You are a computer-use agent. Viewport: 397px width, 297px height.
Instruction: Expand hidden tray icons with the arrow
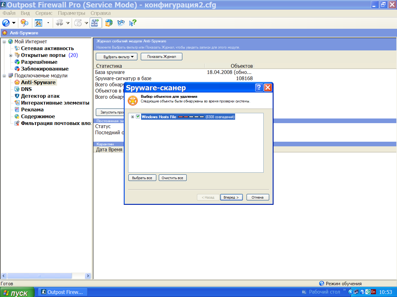coord(351,292)
